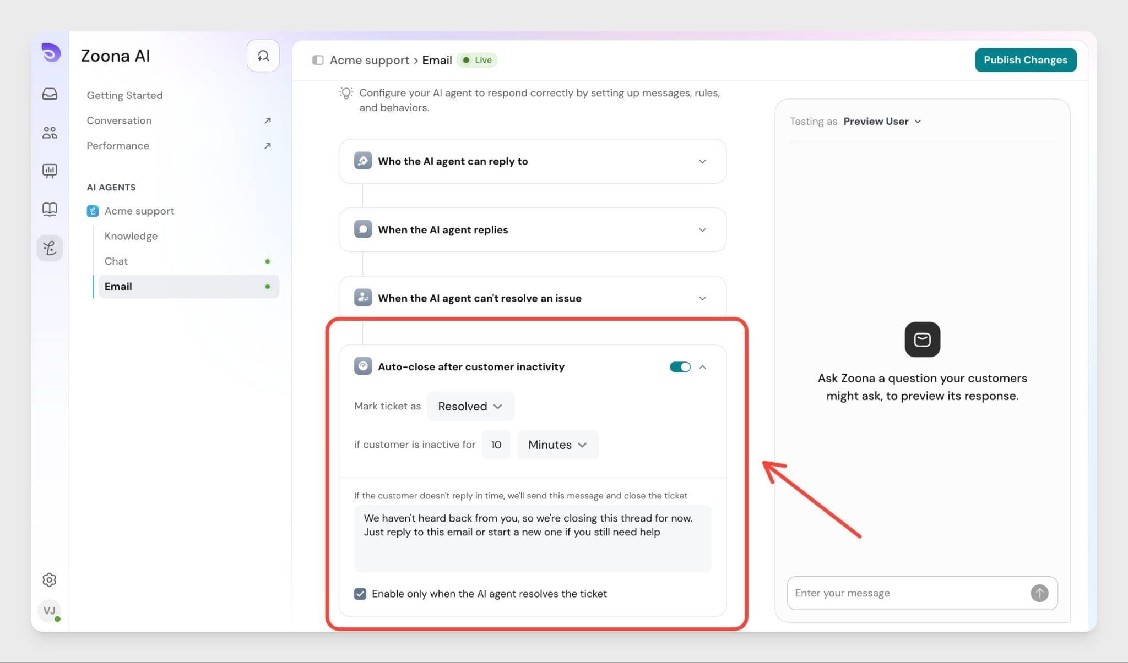Open the knowledge book icon

click(x=50, y=209)
